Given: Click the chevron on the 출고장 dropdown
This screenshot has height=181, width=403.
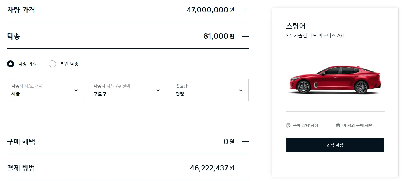Looking at the screenshot, I should click(x=240, y=90).
